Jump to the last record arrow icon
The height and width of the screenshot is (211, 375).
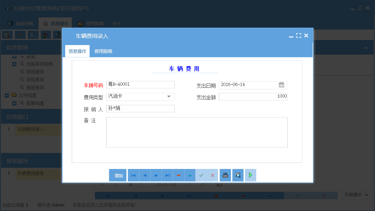(x=167, y=175)
